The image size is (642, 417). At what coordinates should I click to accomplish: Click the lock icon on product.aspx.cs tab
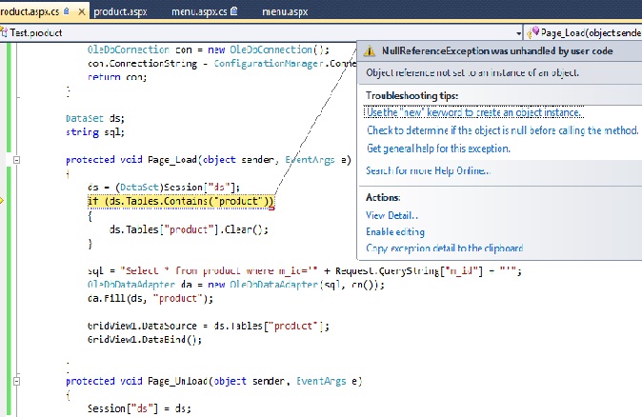click(67, 11)
